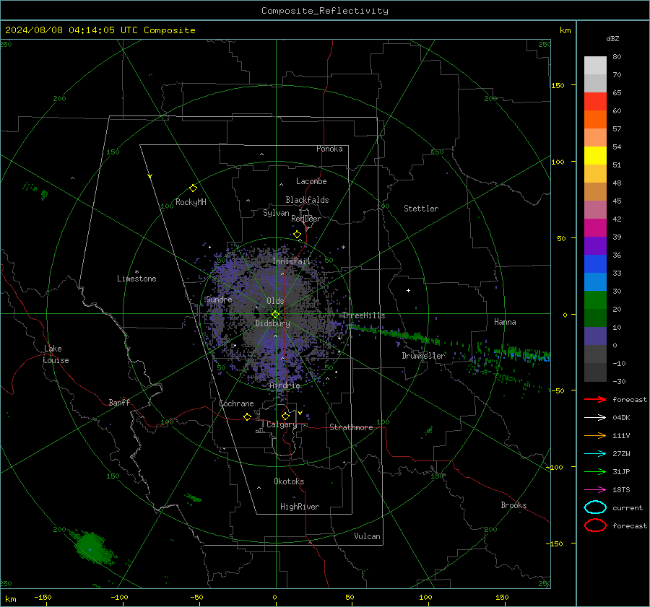Viewport: 650px width, 607px height.
Task: Click the magenta 18TS arrow icon
Action: tap(595, 490)
